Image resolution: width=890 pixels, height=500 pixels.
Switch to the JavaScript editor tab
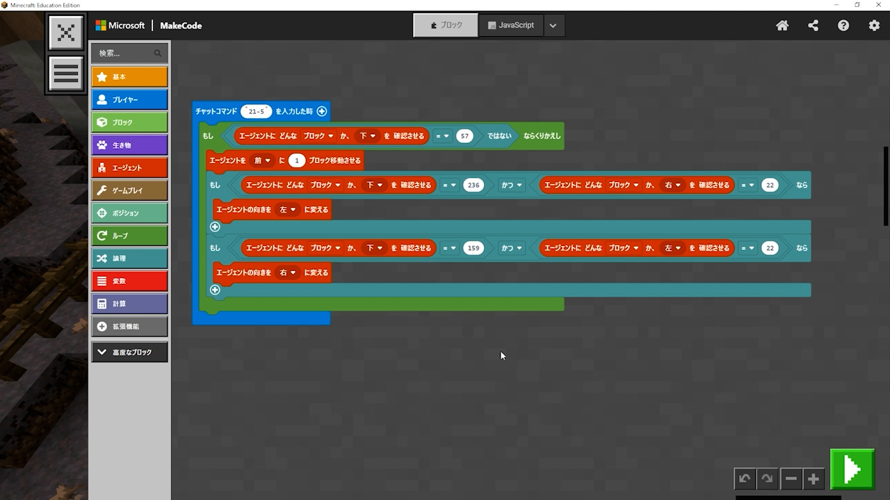tap(511, 25)
